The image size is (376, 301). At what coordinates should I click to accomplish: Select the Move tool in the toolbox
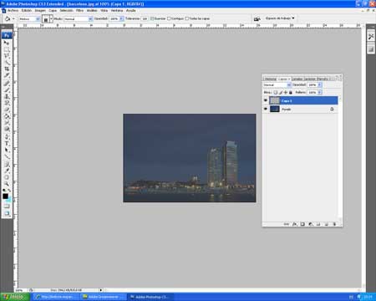click(7, 43)
